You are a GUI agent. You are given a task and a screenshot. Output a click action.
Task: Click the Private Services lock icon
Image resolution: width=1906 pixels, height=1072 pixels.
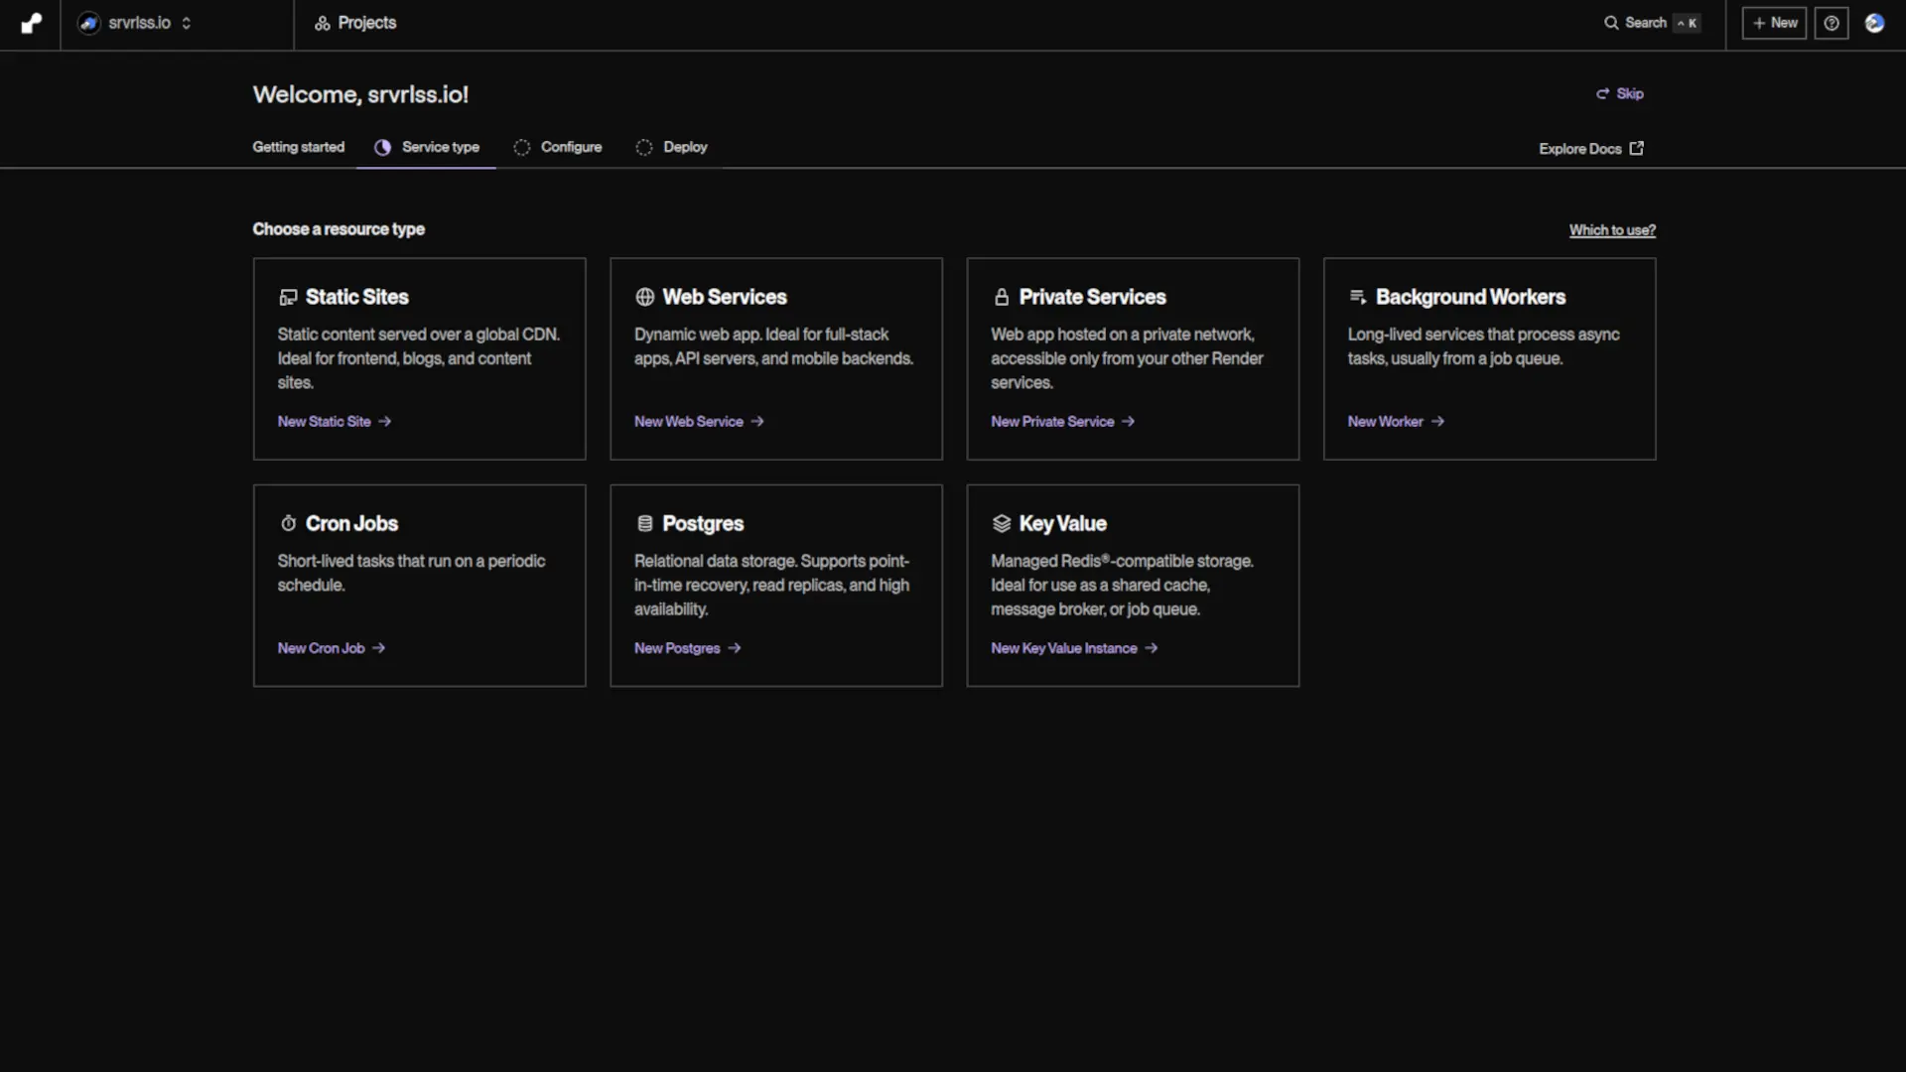(x=1002, y=297)
